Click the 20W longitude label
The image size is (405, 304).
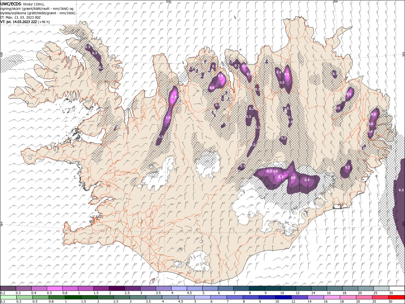[168, 2]
